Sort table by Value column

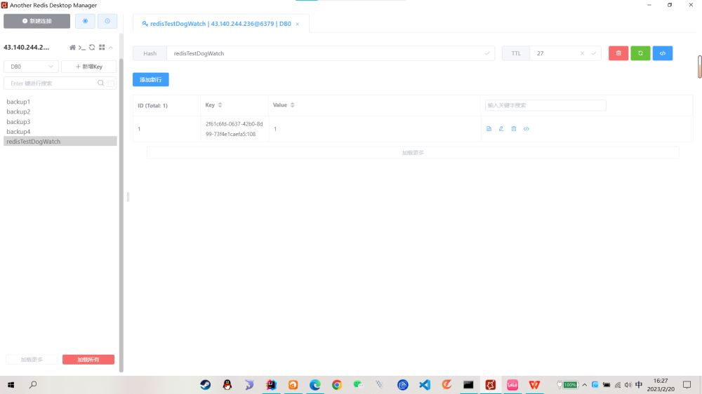(x=292, y=105)
